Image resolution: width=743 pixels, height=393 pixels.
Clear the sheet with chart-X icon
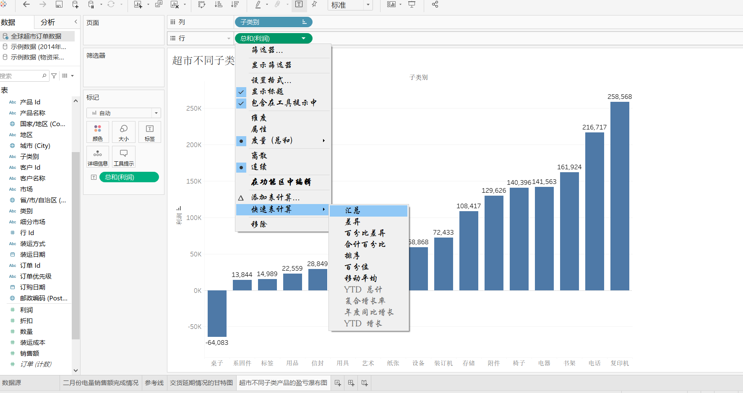pyautogui.click(x=175, y=4)
